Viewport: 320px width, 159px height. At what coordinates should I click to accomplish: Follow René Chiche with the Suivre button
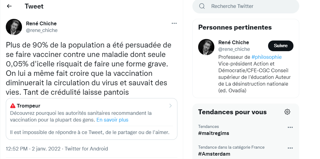click(281, 46)
